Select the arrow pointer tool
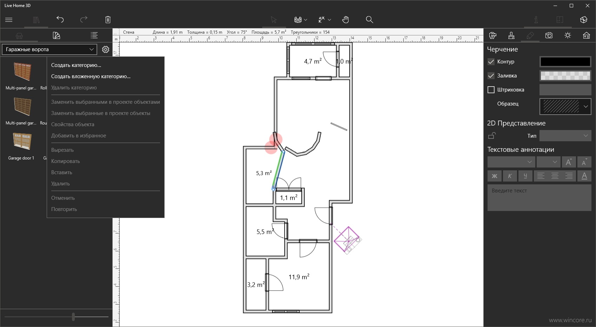Viewport: 596px width, 327px height. 274,20
